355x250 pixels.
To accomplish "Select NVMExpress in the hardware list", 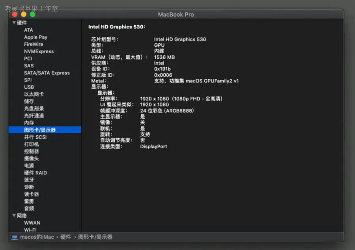I will (x=39, y=51).
